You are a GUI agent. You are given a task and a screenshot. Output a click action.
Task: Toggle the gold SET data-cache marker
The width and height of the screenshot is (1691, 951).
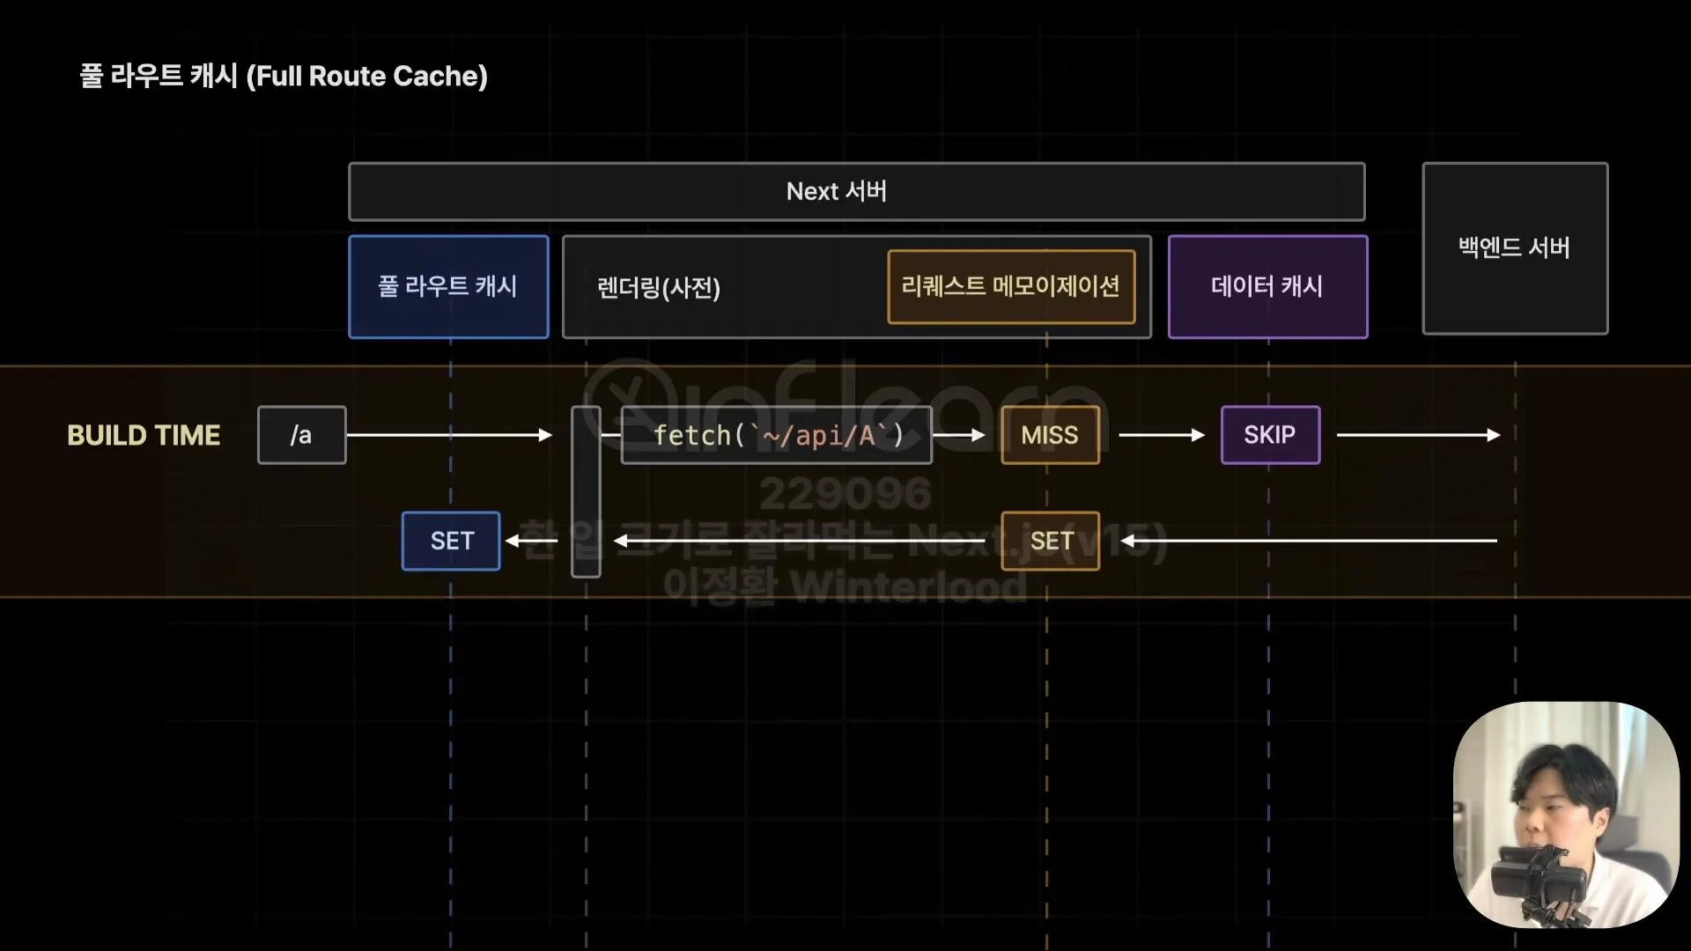click(x=1050, y=541)
